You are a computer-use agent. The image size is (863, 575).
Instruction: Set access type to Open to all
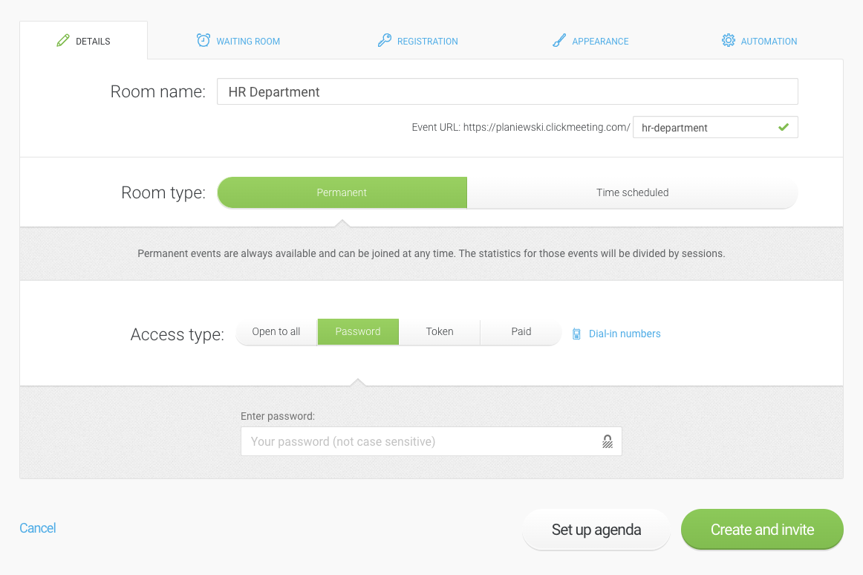point(276,331)
